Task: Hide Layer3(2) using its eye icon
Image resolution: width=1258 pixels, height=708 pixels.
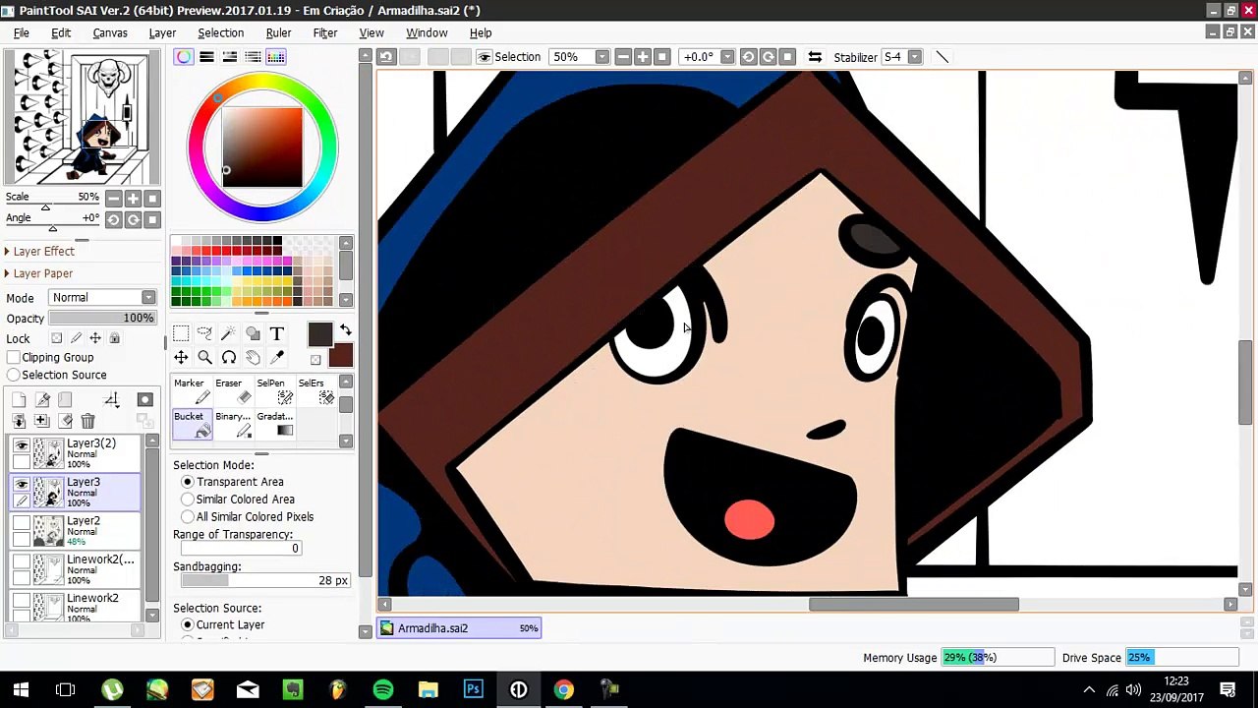Action: click(x=22, y=445)
